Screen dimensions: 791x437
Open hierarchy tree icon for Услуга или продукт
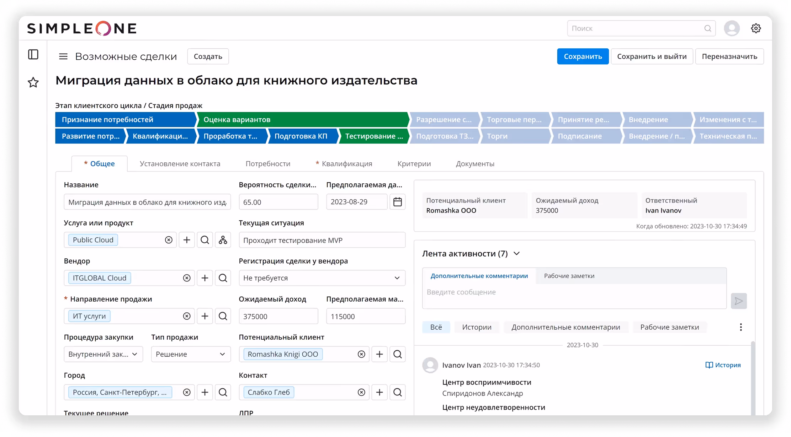point(223,240)
